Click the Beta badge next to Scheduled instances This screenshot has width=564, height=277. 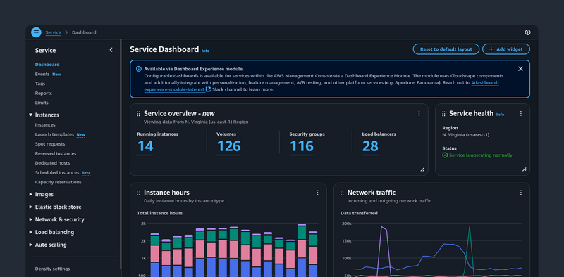[86, 173]
